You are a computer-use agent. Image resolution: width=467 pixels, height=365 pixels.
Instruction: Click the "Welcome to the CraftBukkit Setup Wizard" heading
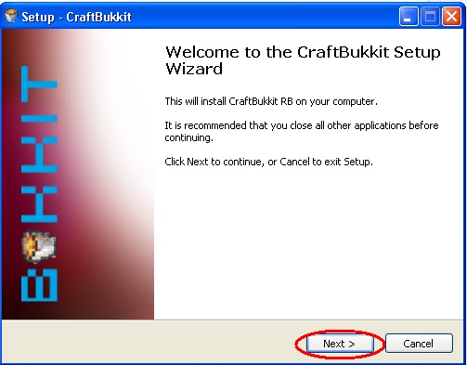click(x=303, y=60)
